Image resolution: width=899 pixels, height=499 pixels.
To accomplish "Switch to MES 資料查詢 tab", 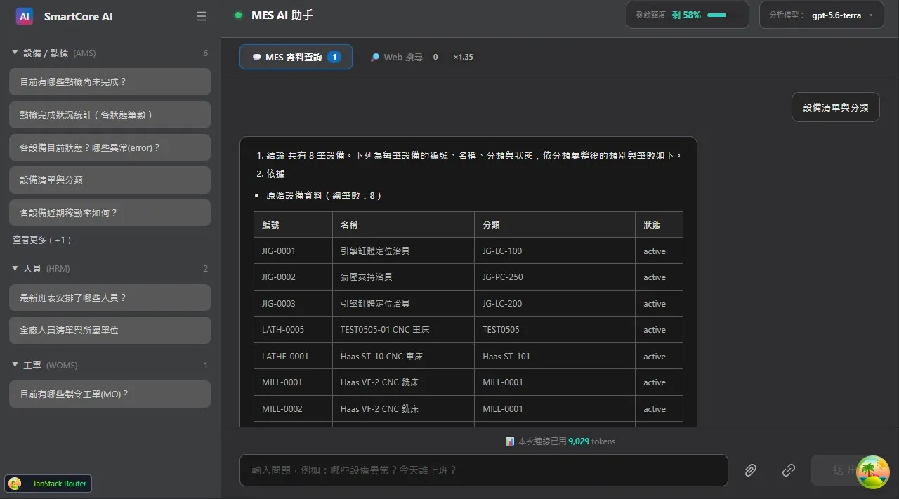I will (x=296, y=57).
